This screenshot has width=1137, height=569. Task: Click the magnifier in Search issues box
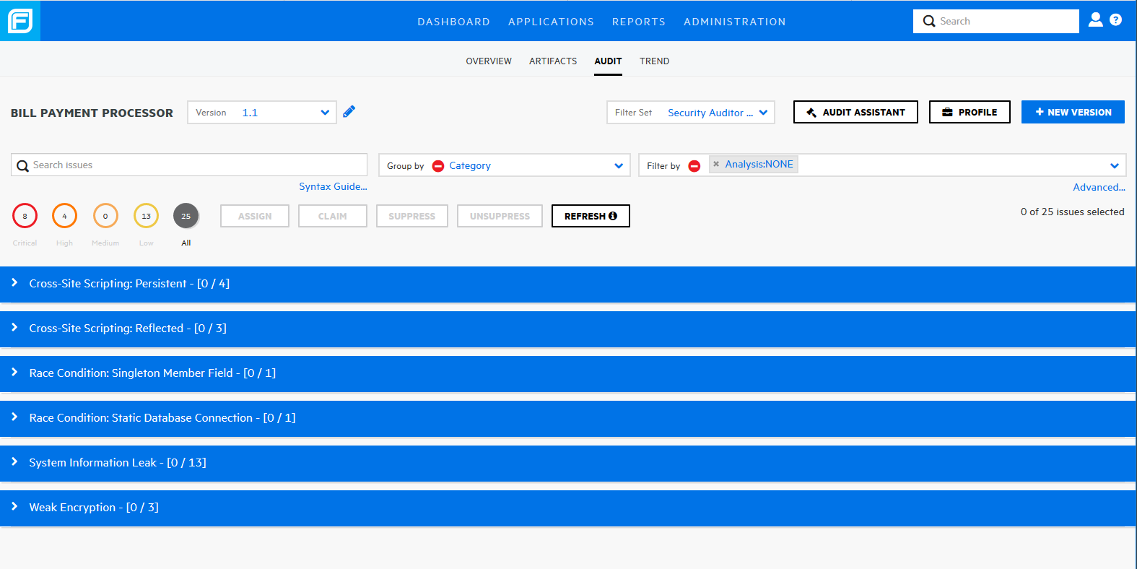23,166
